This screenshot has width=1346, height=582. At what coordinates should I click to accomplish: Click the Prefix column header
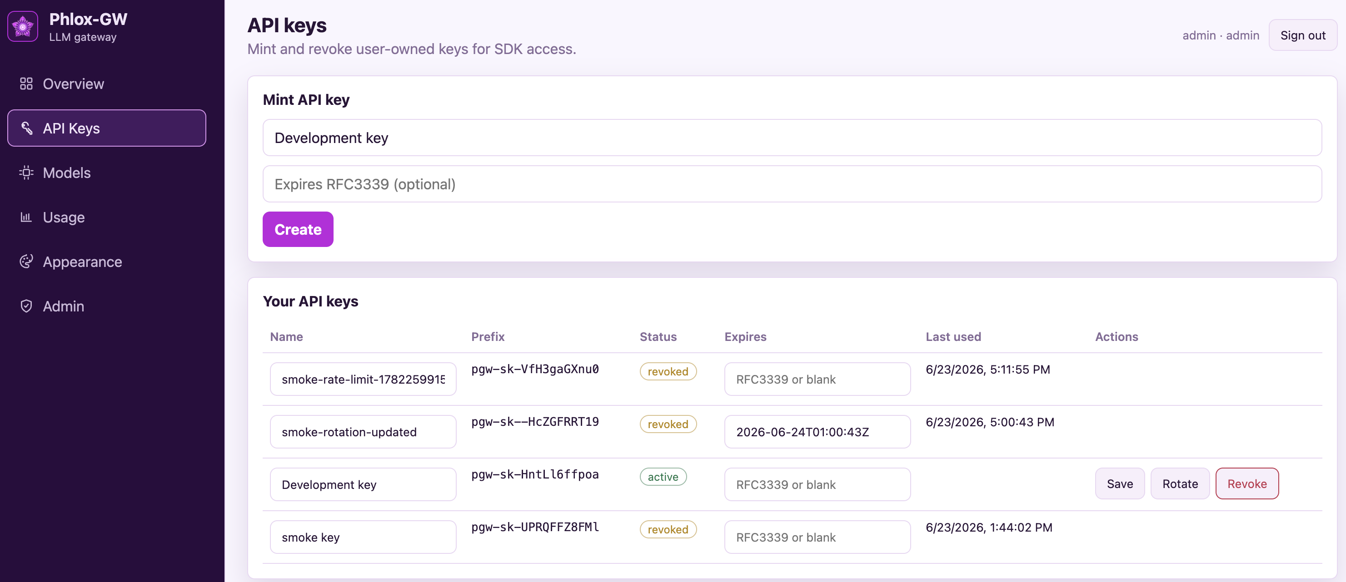[x=488, y=337]
